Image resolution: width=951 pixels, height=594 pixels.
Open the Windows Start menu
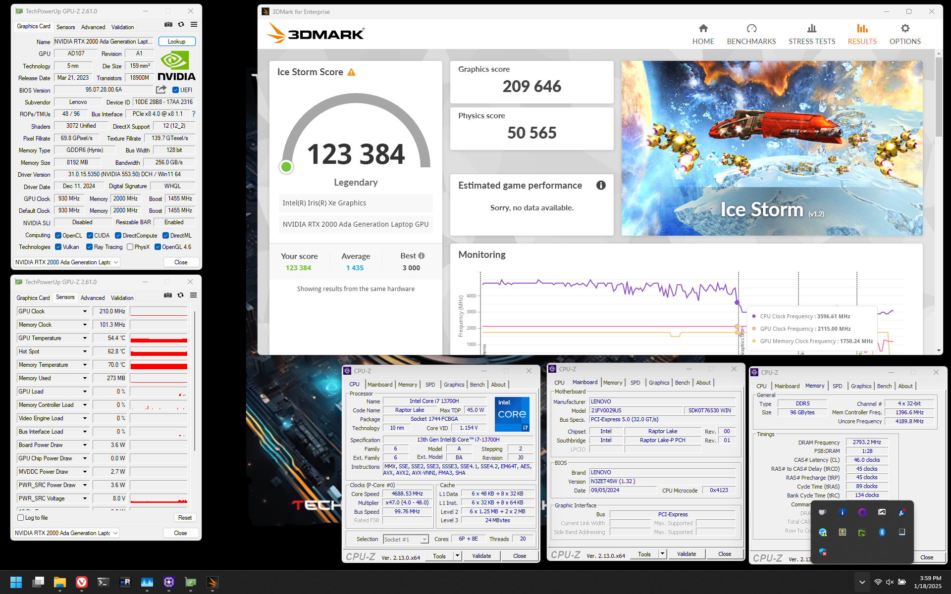[x=16, y=582]
